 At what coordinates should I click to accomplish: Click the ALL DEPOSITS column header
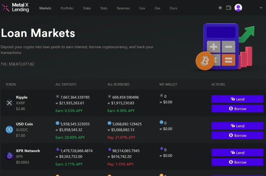point(66,84)
